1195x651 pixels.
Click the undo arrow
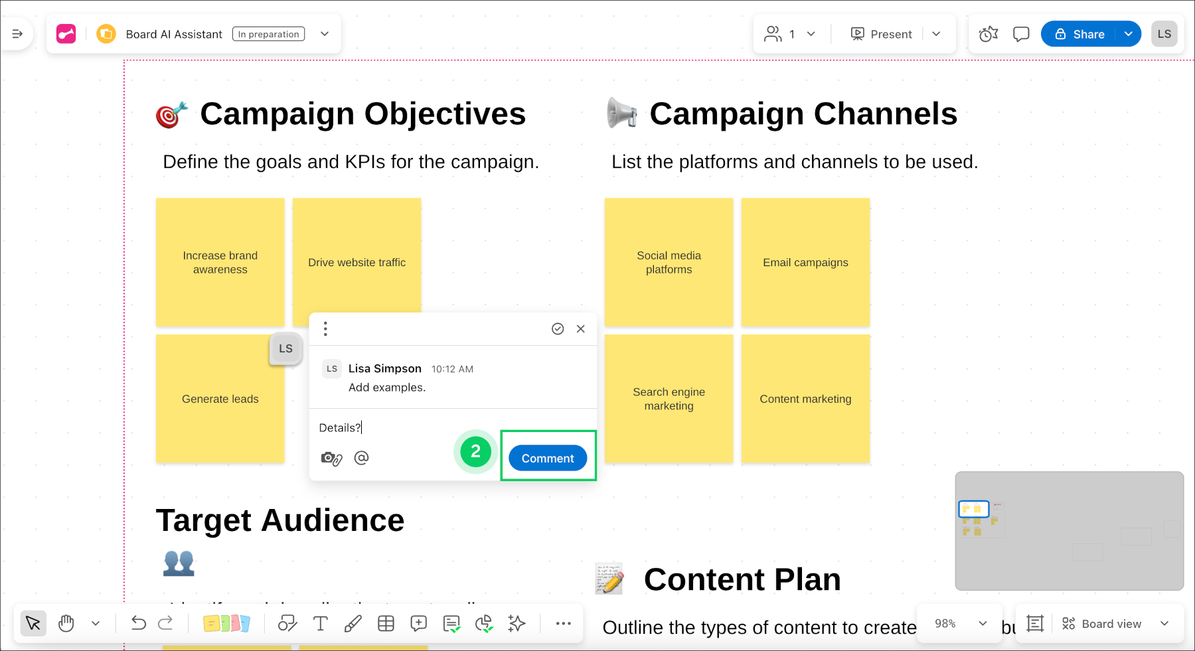coord(138,624)
